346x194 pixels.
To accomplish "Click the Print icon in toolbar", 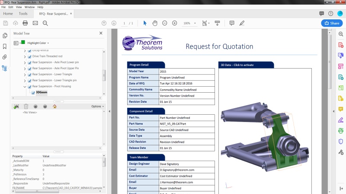I will click(x=25, y=23).
